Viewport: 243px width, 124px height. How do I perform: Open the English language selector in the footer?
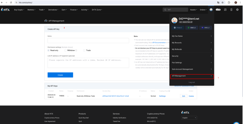[x=189, y=118]
